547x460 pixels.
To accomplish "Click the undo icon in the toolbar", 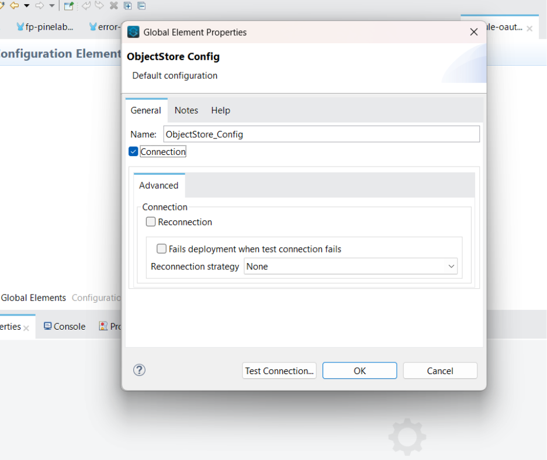I will (86, 6).
